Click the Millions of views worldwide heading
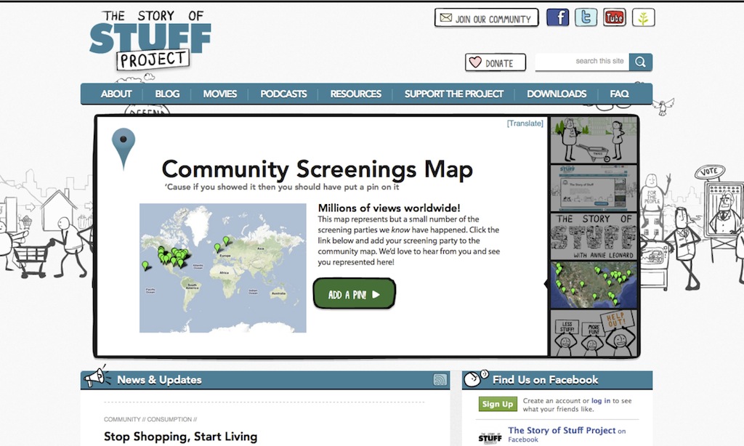The image size is (744, 446). pos(389,208)
